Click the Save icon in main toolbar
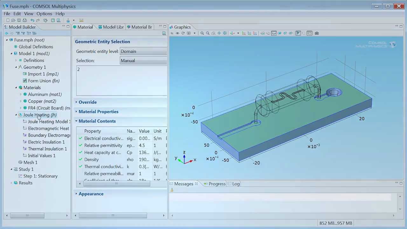The height and width of the screenshot is (229, 407). (x=19, y=20)
